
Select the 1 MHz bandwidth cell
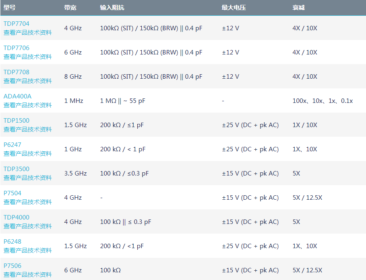coord(74,101)
